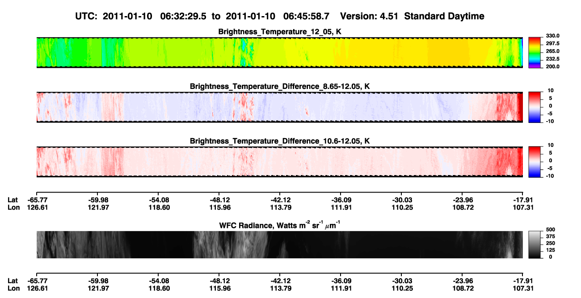Click latitude -17.91 on the axis under the 10.6-12.05 panel
The image size is (581, 298).
523,200
